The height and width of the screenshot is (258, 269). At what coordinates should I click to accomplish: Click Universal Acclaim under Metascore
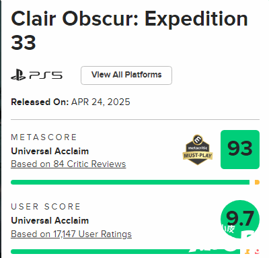click(50, 151)
